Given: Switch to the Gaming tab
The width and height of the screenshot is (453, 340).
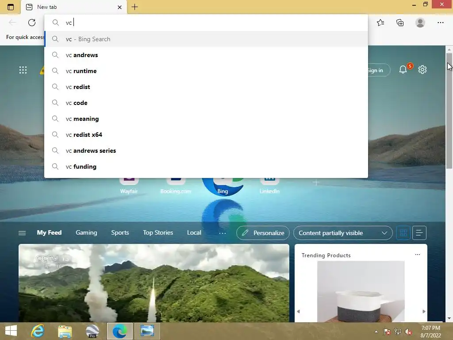Looking at the screenshot, I should 86,233.
